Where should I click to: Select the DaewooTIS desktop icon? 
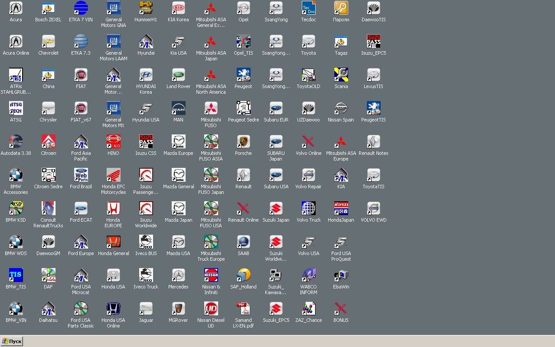coord(373,8)
